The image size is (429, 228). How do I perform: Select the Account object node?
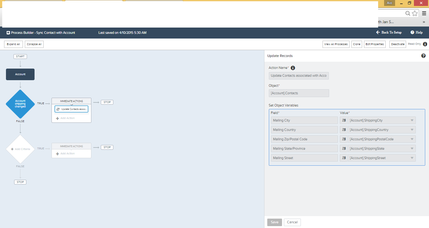(x=20, y=74)
